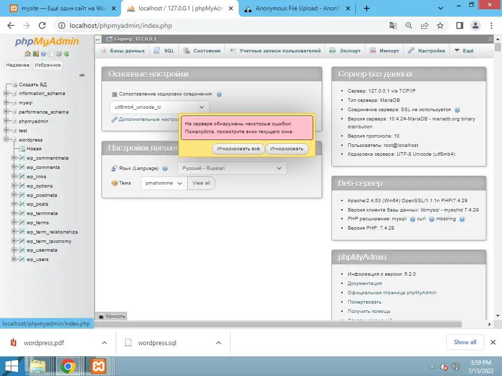Click the Игнорировать button
The width and height of the screenshot is (502, 376).
click(286, 149)
